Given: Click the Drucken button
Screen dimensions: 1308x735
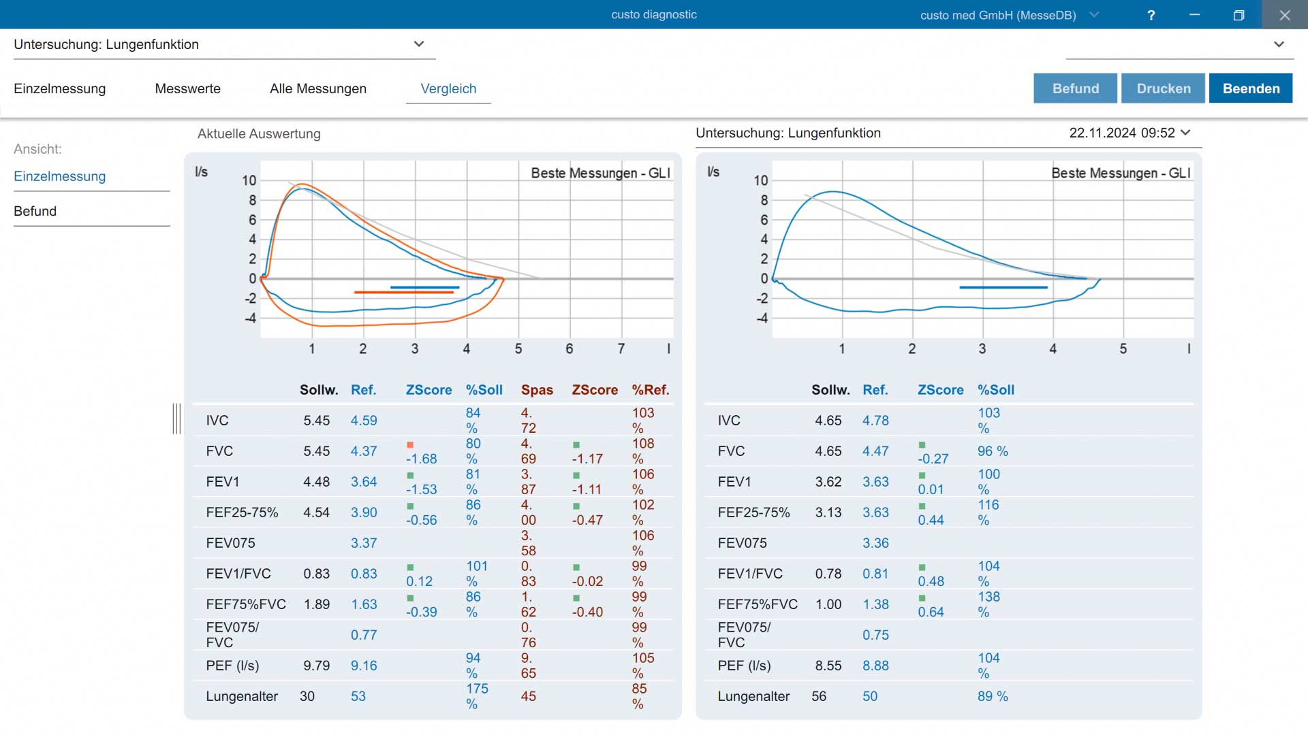Looking at the screenshot, I should click(x=1164, y=88).
